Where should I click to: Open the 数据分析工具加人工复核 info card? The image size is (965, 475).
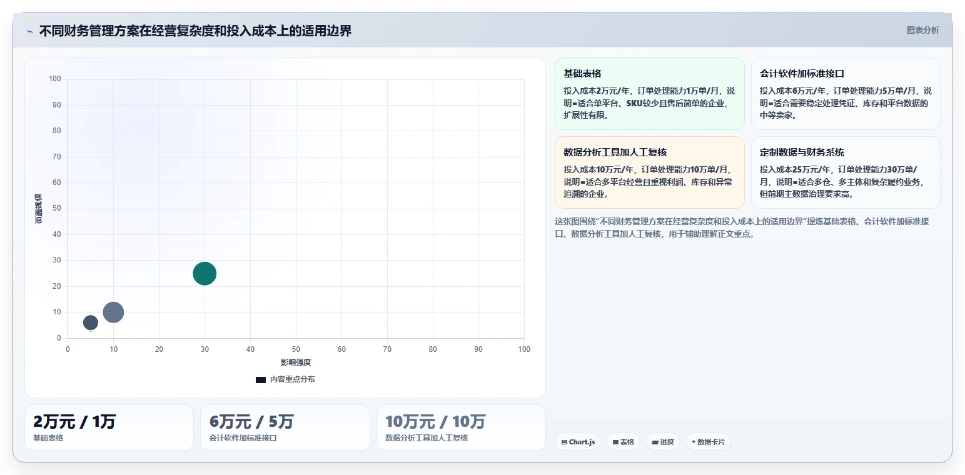650,172
